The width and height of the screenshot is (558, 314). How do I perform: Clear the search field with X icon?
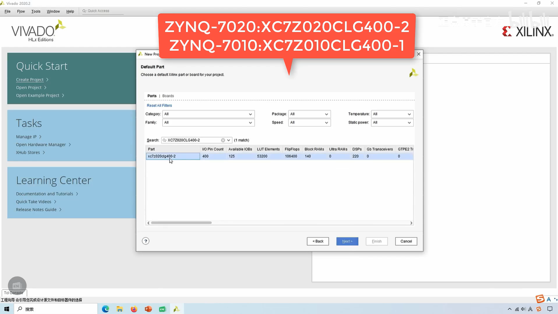(223, 140)
